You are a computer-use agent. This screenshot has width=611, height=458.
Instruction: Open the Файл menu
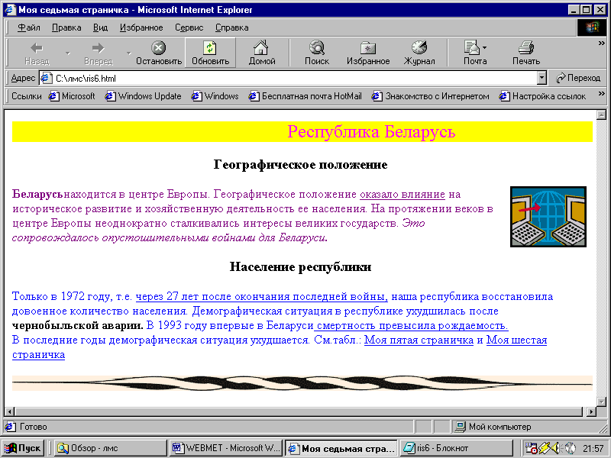(29, 27)
